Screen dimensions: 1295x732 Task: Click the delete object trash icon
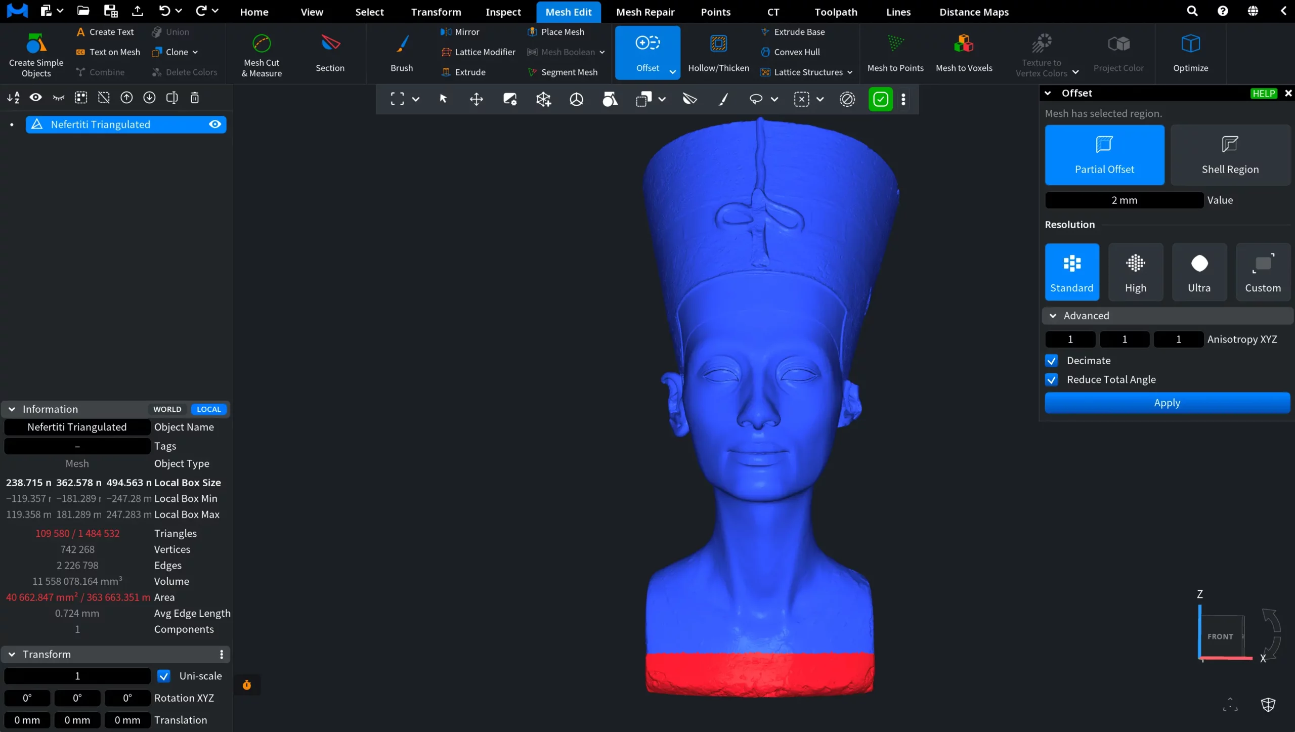pyautogui.click(x=195, y=98)
